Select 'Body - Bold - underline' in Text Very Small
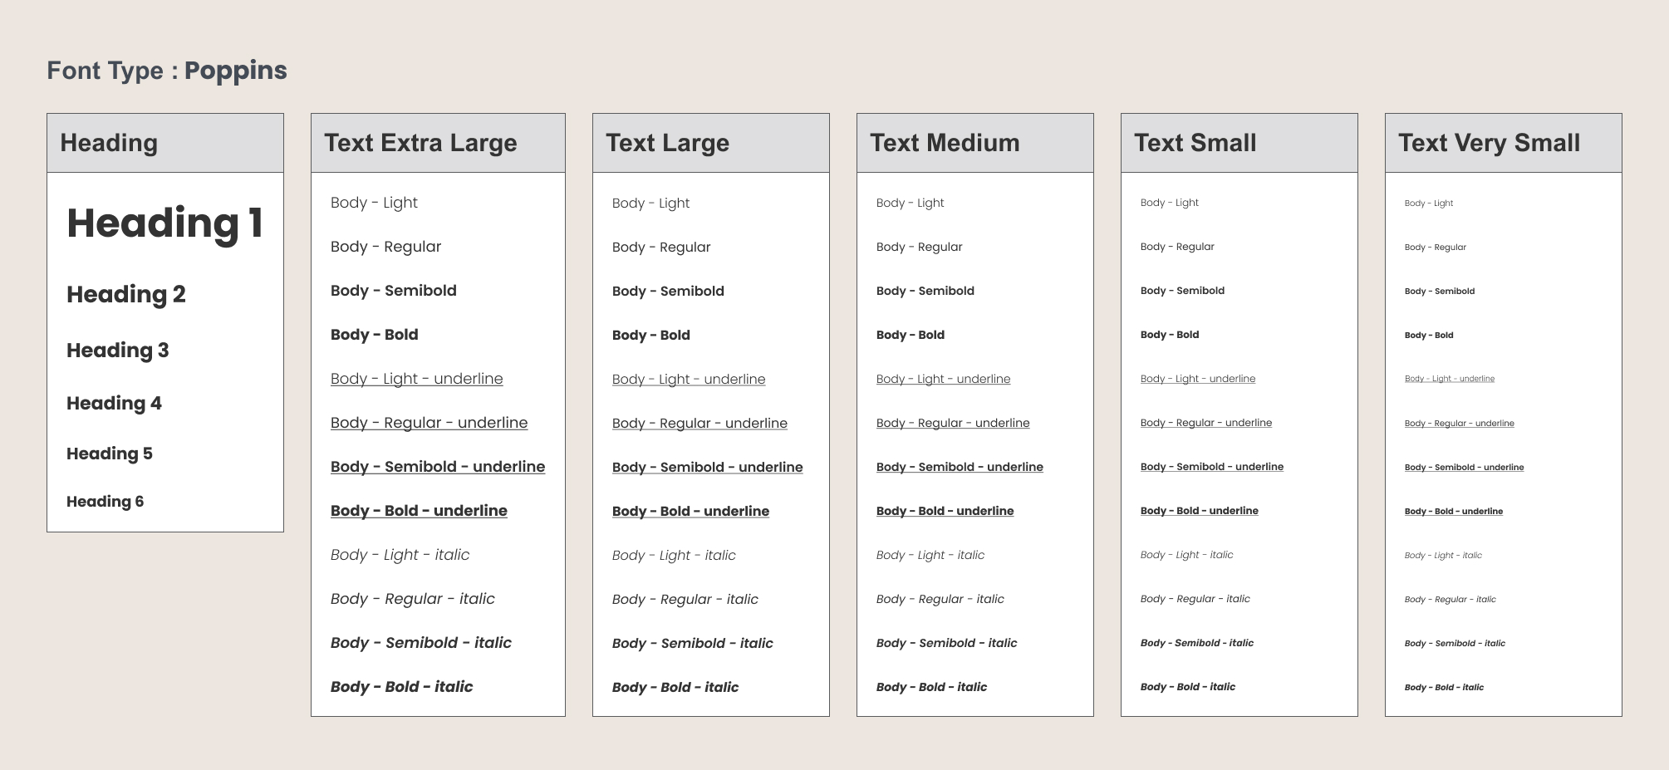The height and width of the screenshot is (770, 1669). tap(1454, 512)
